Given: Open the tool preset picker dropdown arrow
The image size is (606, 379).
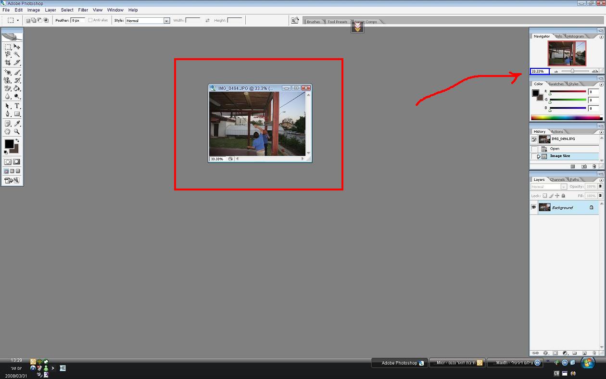Looking at the screenshot, I should pos(18,21).
